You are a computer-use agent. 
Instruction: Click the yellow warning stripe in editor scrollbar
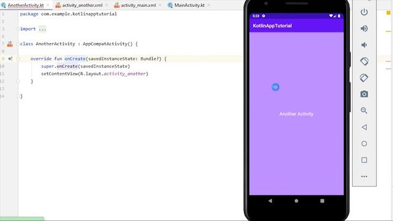388,31
